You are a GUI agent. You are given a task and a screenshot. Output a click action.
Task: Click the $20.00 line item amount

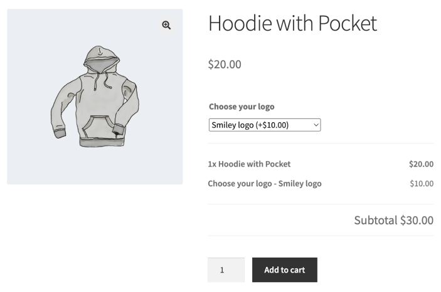click(421, 164)
